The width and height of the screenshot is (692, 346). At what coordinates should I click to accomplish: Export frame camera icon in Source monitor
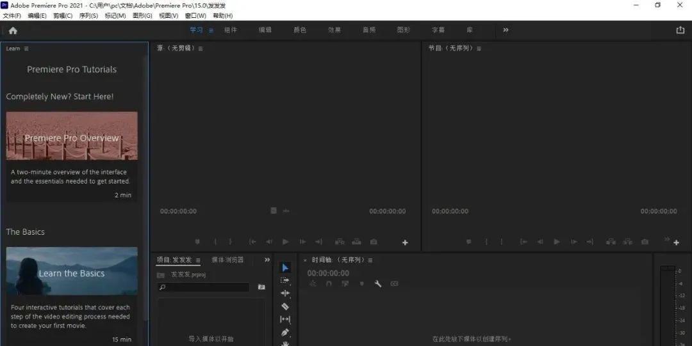[x=374, y=242]
